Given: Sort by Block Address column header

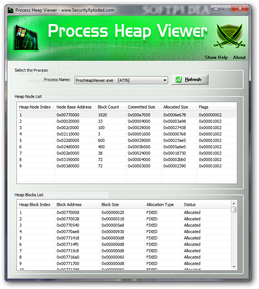Looking at the screenshot, I should 77,205.
